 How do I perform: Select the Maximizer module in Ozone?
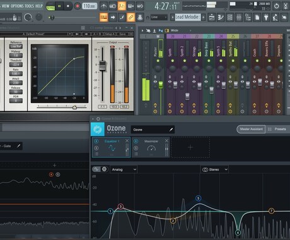[151, 147]
